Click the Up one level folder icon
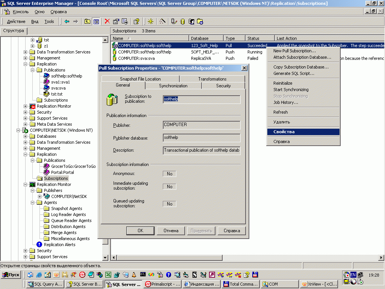Image resolution: width=385 pixels, height=289 pixels. coord(87,21)
